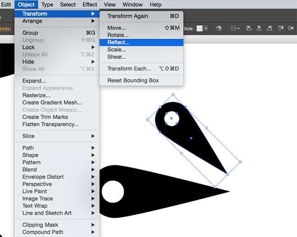297x237 pixels.
Task: Click the graphic Style swatch
Action: pos(199,29)
